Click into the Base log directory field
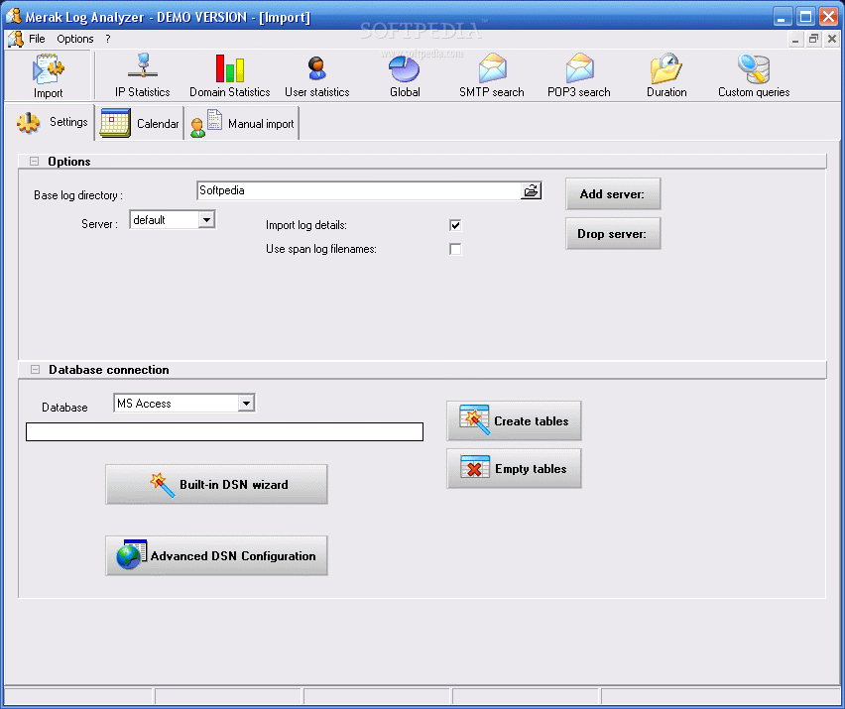845x709 pixels. pos(359,190)
